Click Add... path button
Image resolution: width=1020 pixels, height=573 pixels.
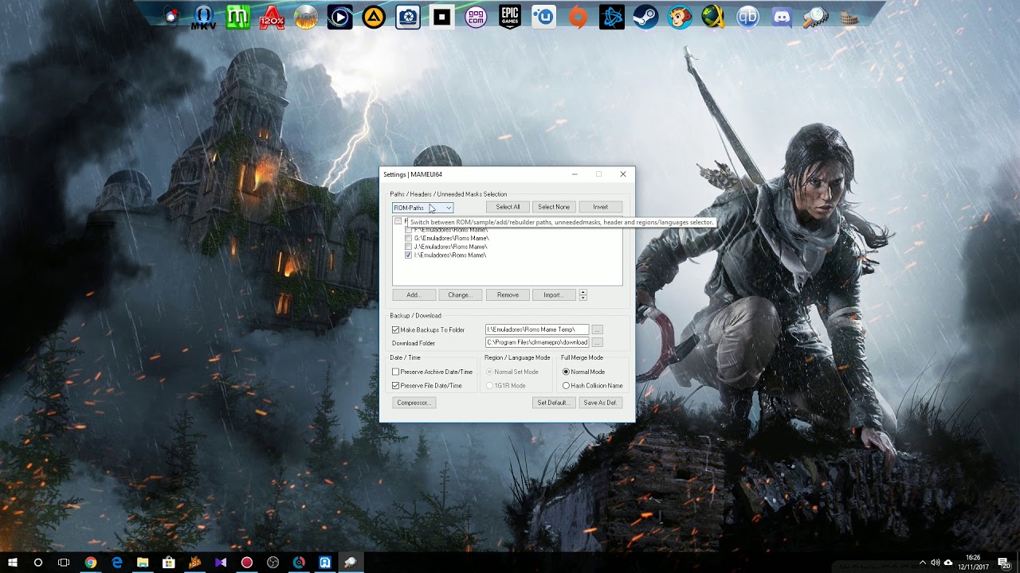[413, 295]
